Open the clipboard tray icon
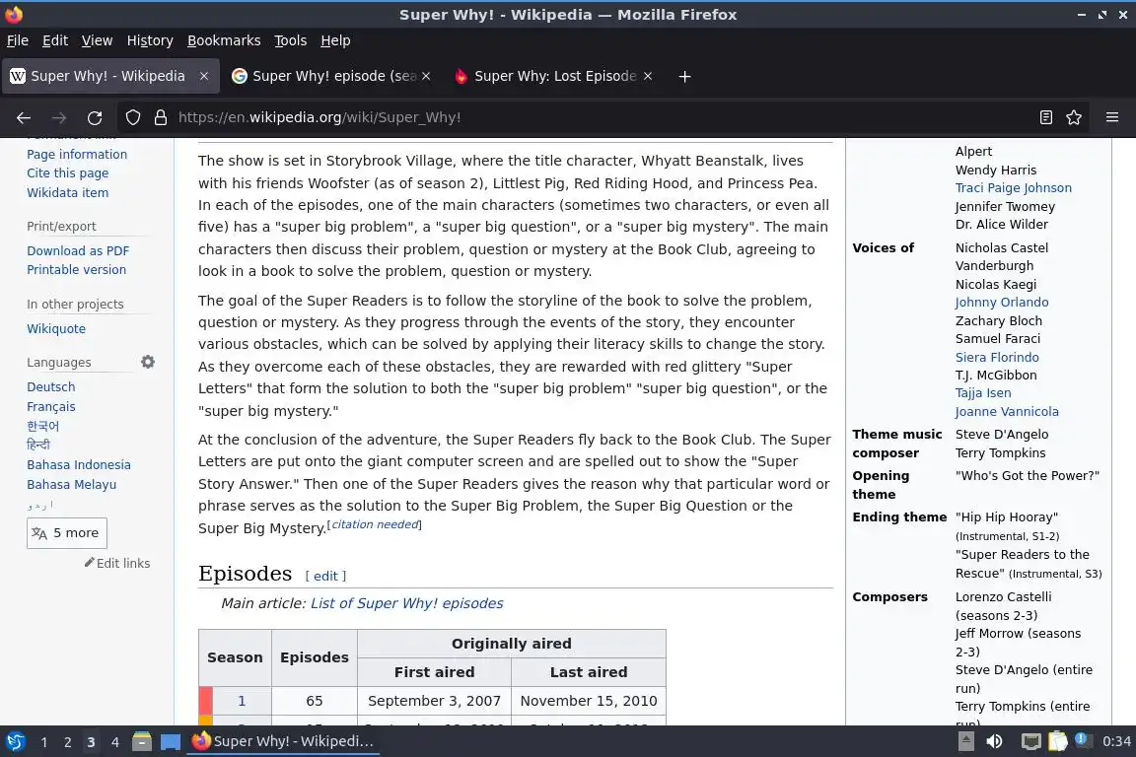Screen dimensions: 1136x757 tap(1057, 741)
